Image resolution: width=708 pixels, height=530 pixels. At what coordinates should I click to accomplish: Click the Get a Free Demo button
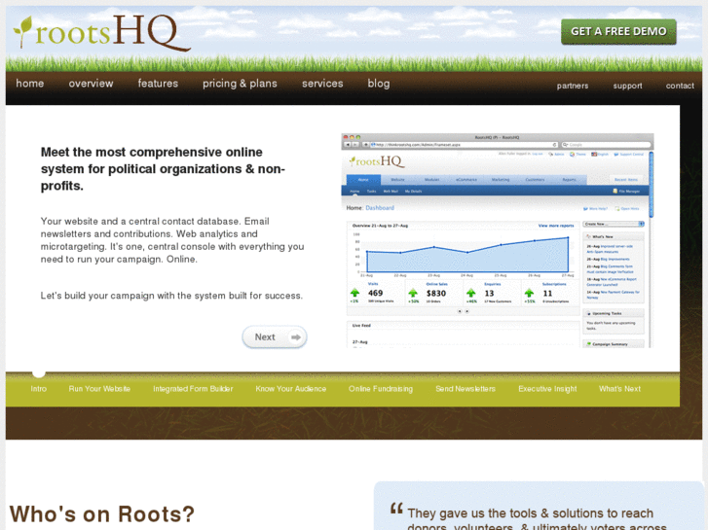618,31
